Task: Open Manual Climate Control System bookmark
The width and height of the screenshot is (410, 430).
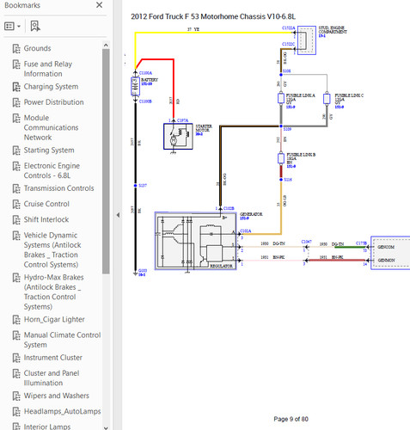Action: 63,340
